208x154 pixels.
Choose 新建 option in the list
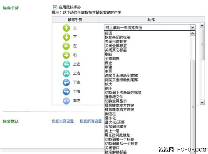[109, 67]
